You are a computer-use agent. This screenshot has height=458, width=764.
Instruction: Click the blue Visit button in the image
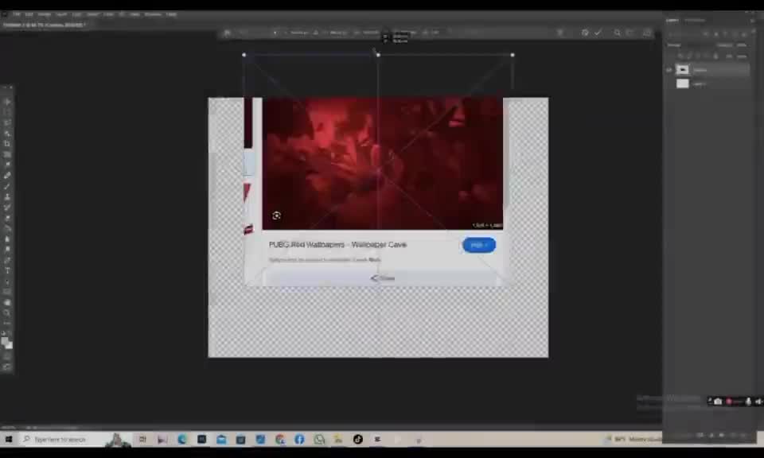478,245
